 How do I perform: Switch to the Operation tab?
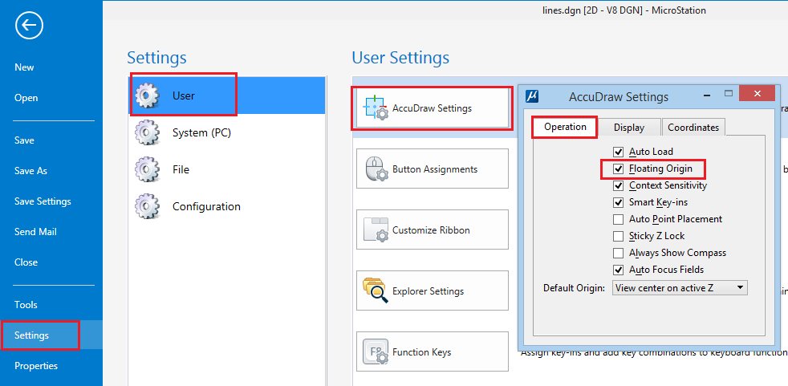coord(565,127)
